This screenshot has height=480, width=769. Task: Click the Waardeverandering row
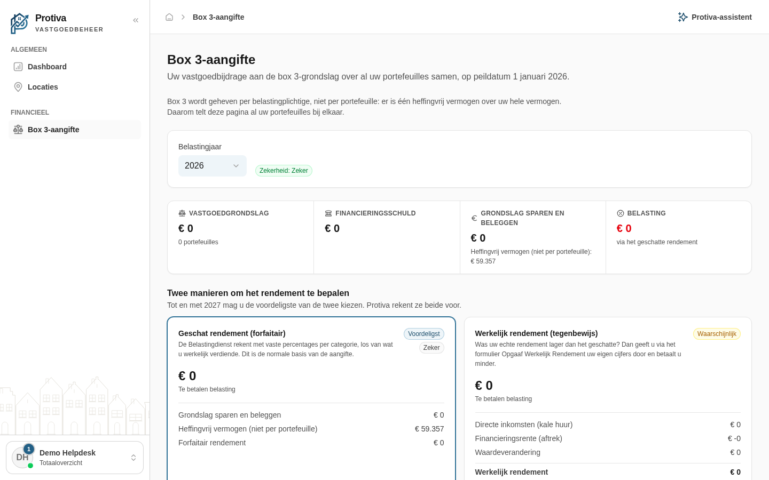click(608, 452)
